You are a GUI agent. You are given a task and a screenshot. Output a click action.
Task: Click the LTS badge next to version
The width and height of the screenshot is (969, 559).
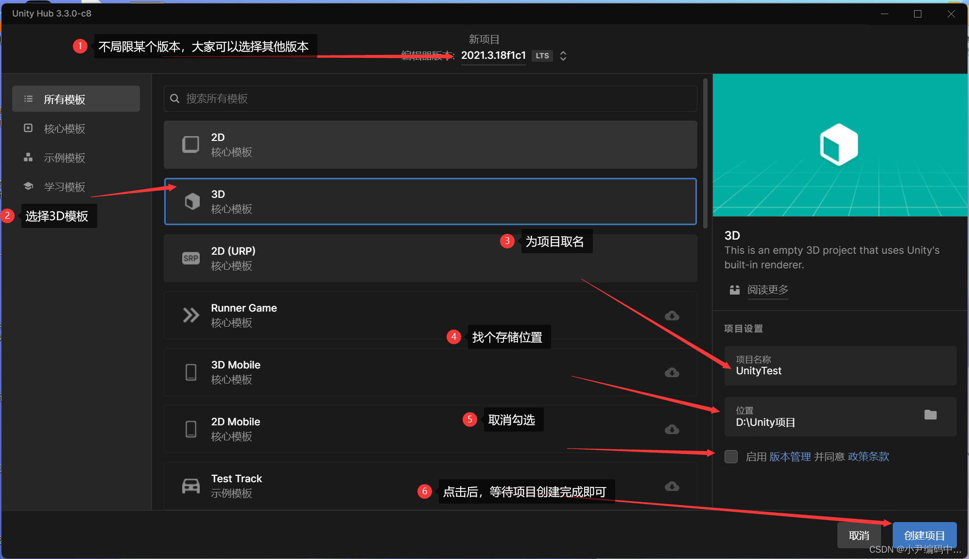point(542,56)
